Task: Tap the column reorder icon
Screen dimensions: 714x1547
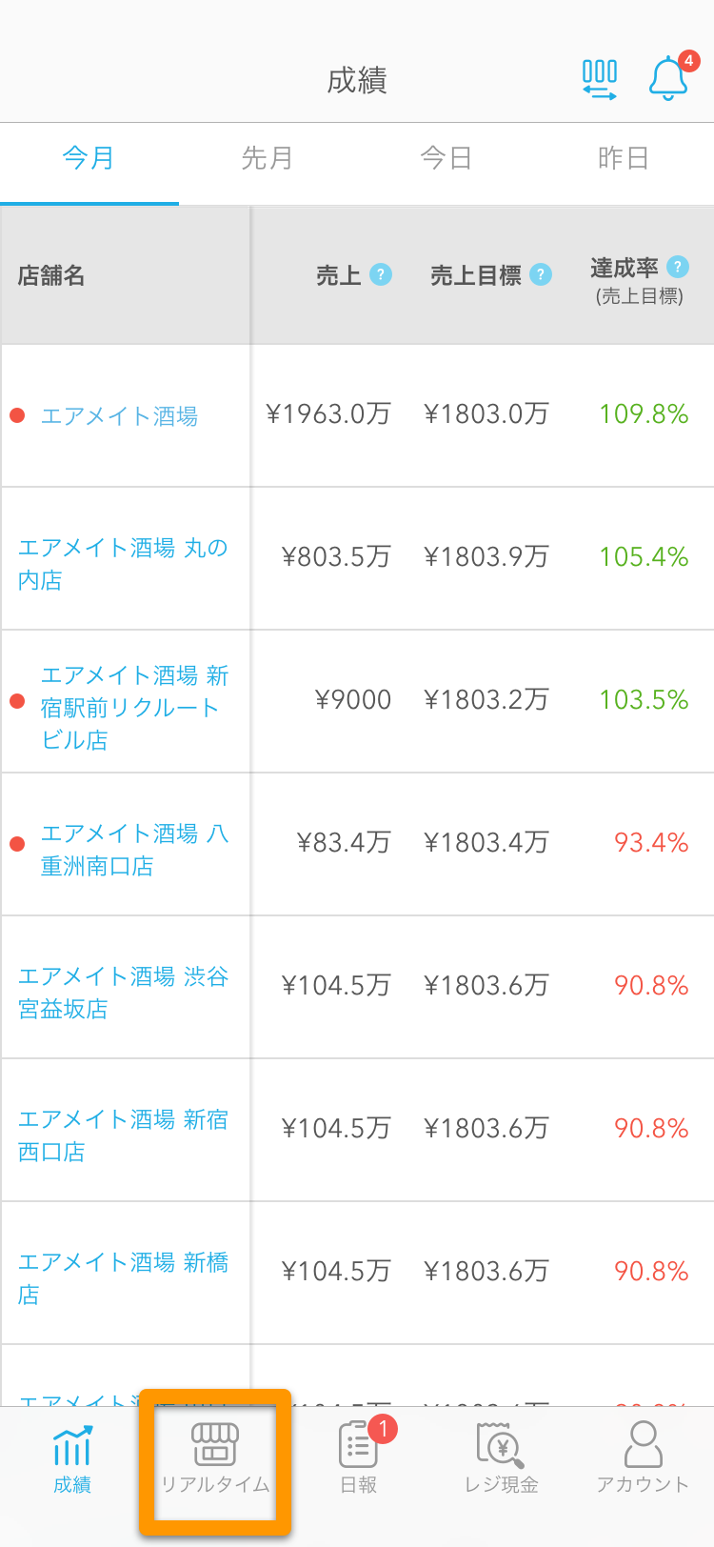Action: tap(600, 80)
